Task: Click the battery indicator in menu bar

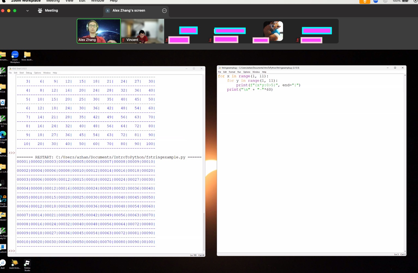Action: pos(405,1)
